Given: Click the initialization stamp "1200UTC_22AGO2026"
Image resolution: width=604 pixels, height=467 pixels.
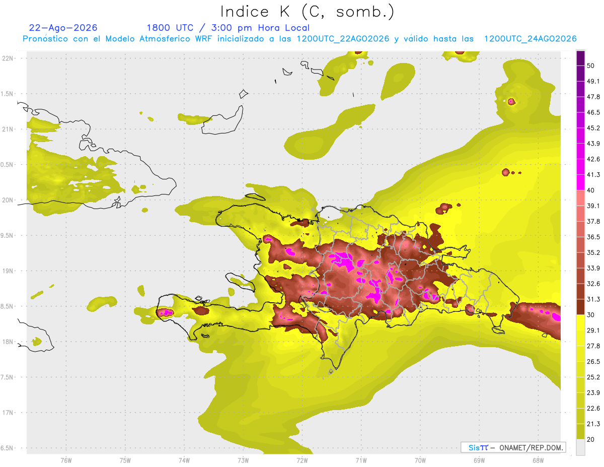Looking at the screenshot, I should coord(343,39).
